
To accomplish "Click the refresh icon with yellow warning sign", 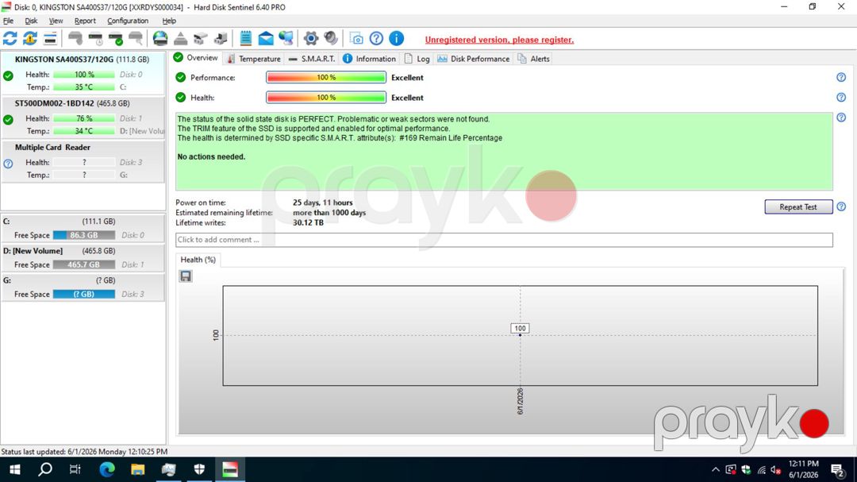I will tap(30, 38).
